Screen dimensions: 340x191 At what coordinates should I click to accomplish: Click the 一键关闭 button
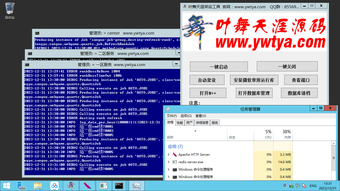tap(287, 67)
